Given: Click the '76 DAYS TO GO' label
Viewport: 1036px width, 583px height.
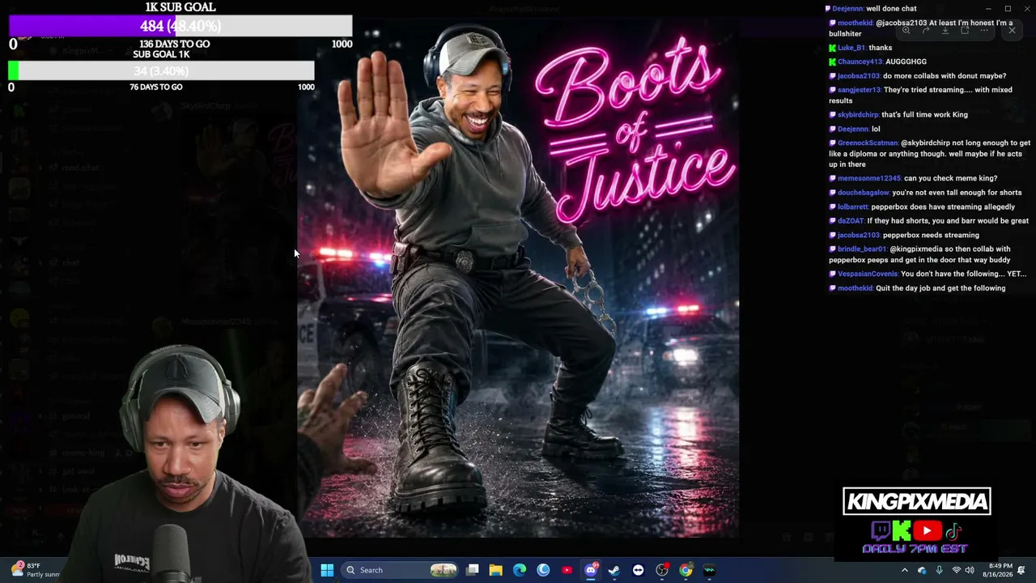Looking at the screenshot, I should point(156,87).
